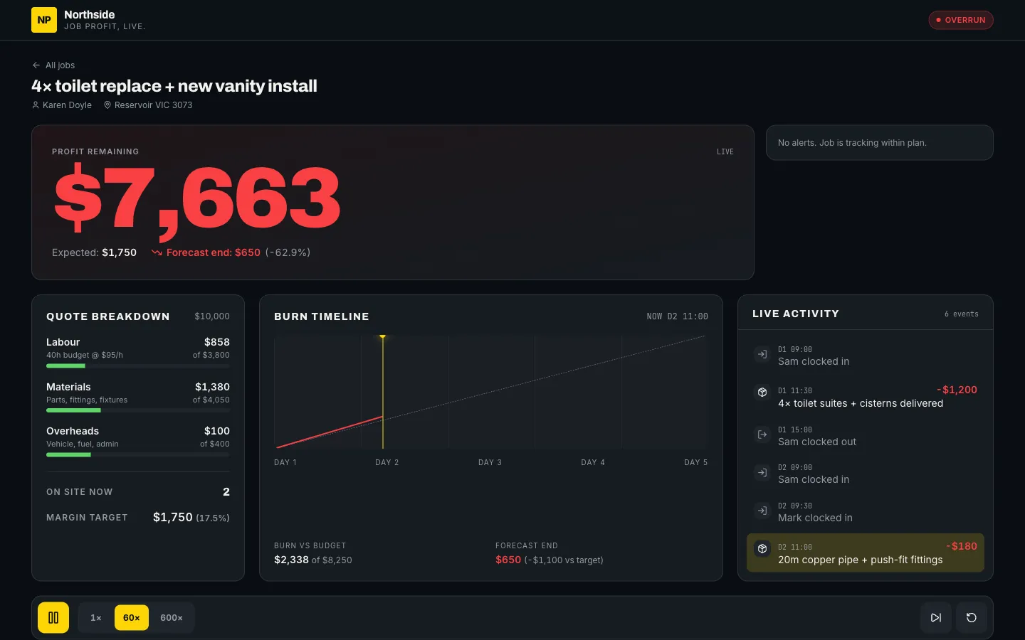Click 'LIVE' indicator in profit card

725,151
